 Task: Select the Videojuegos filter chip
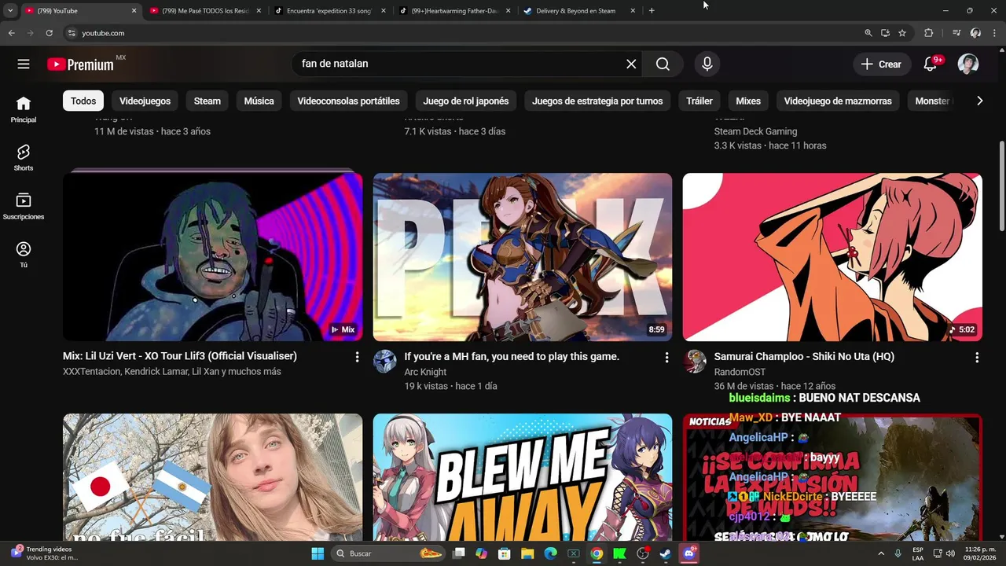(x=145, y=101)
